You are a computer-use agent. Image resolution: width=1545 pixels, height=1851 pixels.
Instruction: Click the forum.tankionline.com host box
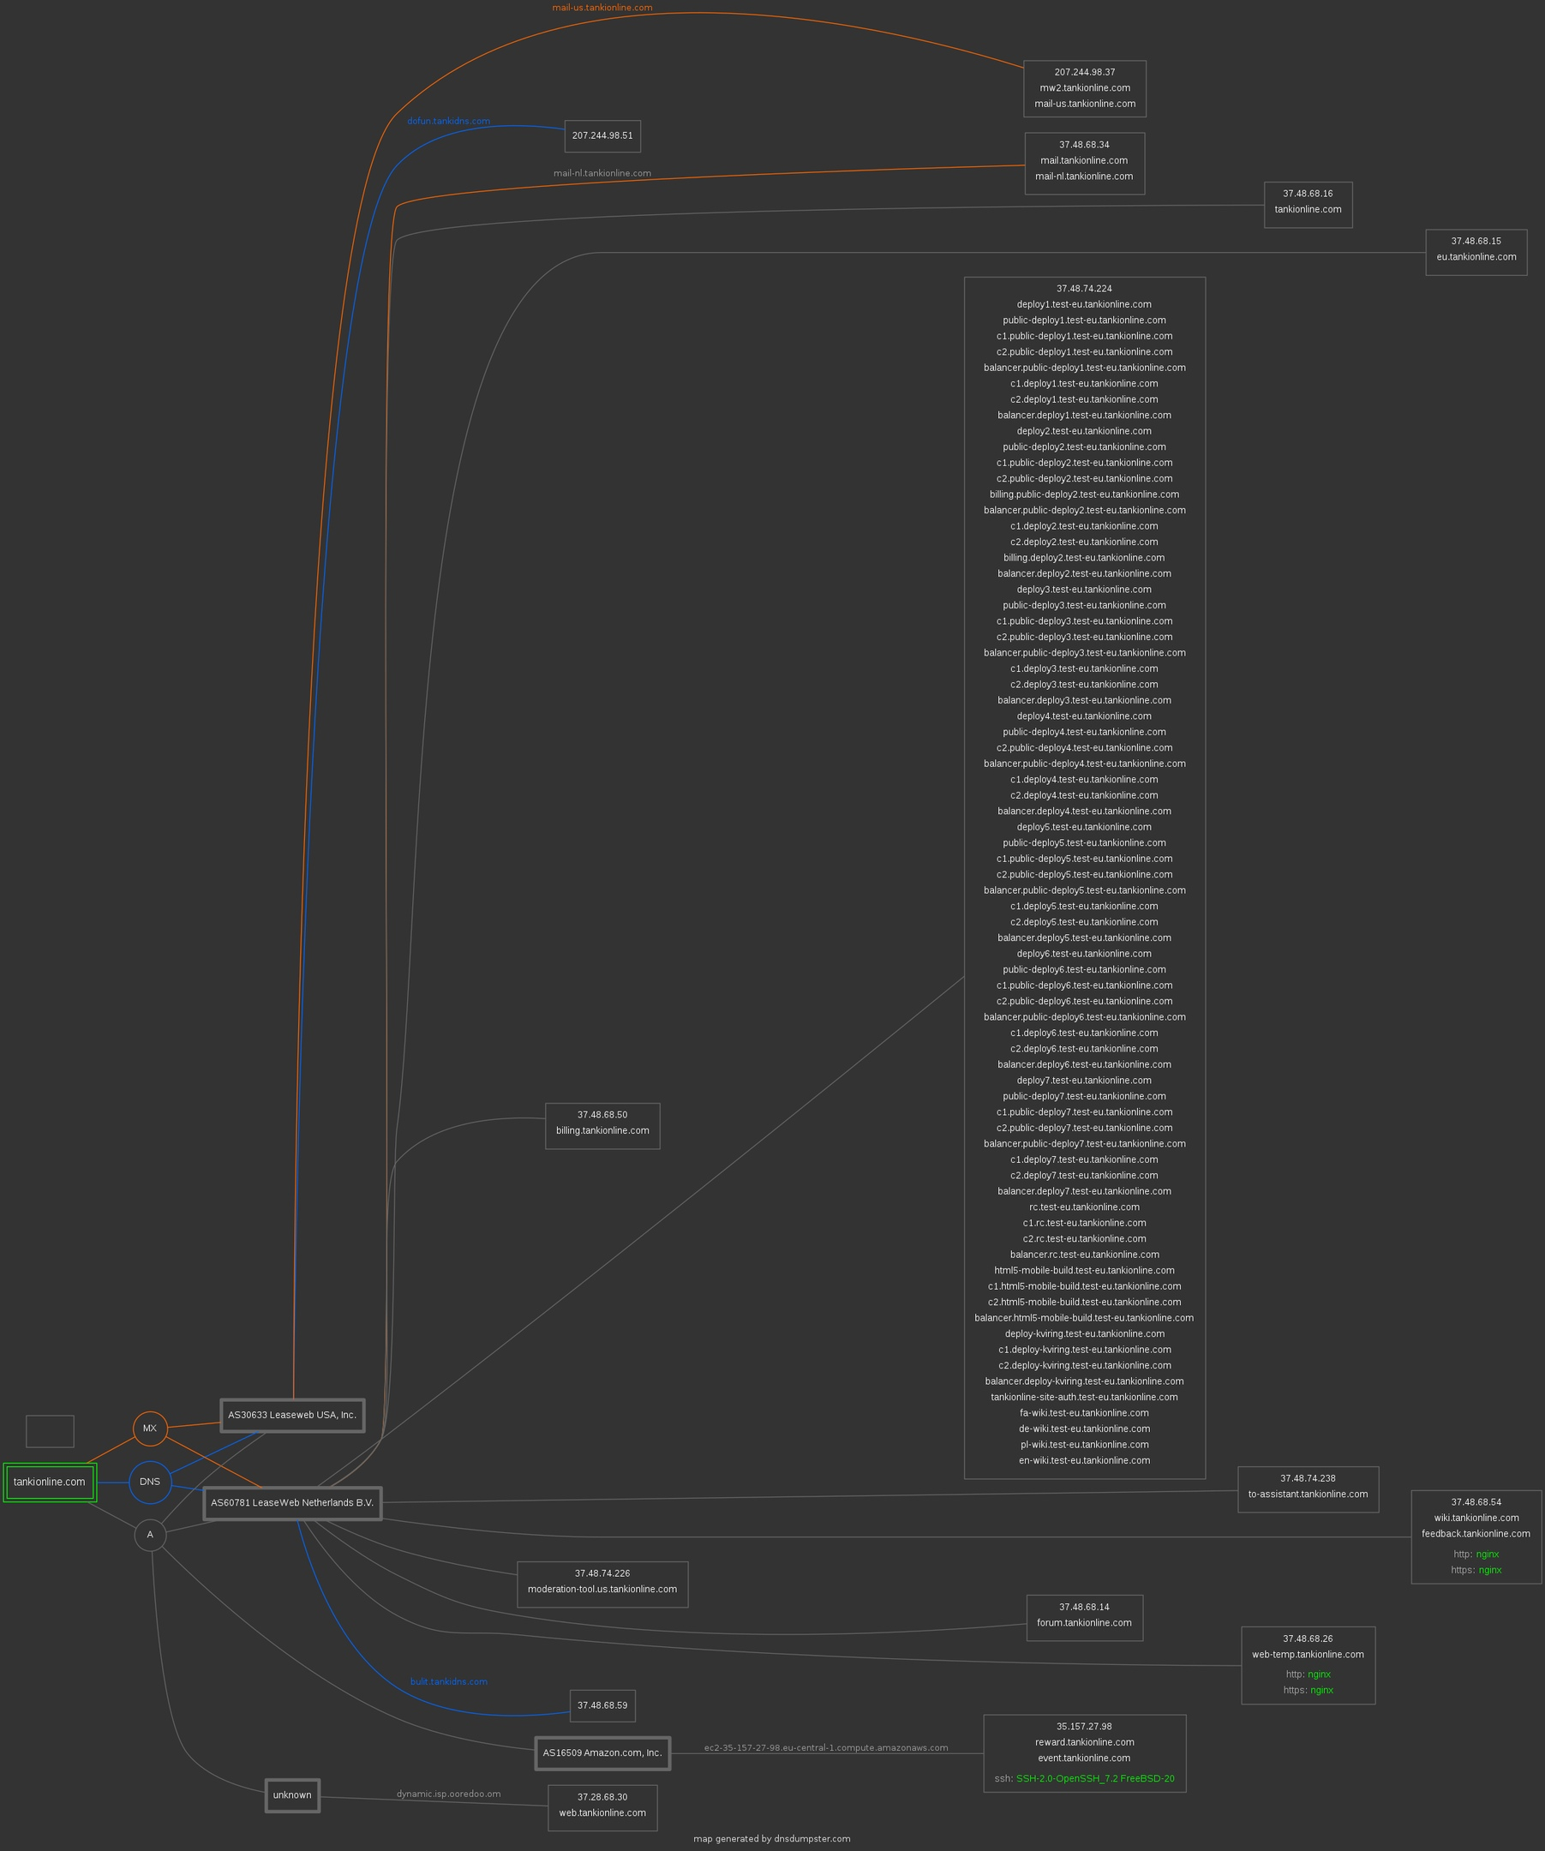(1084, 1618)
